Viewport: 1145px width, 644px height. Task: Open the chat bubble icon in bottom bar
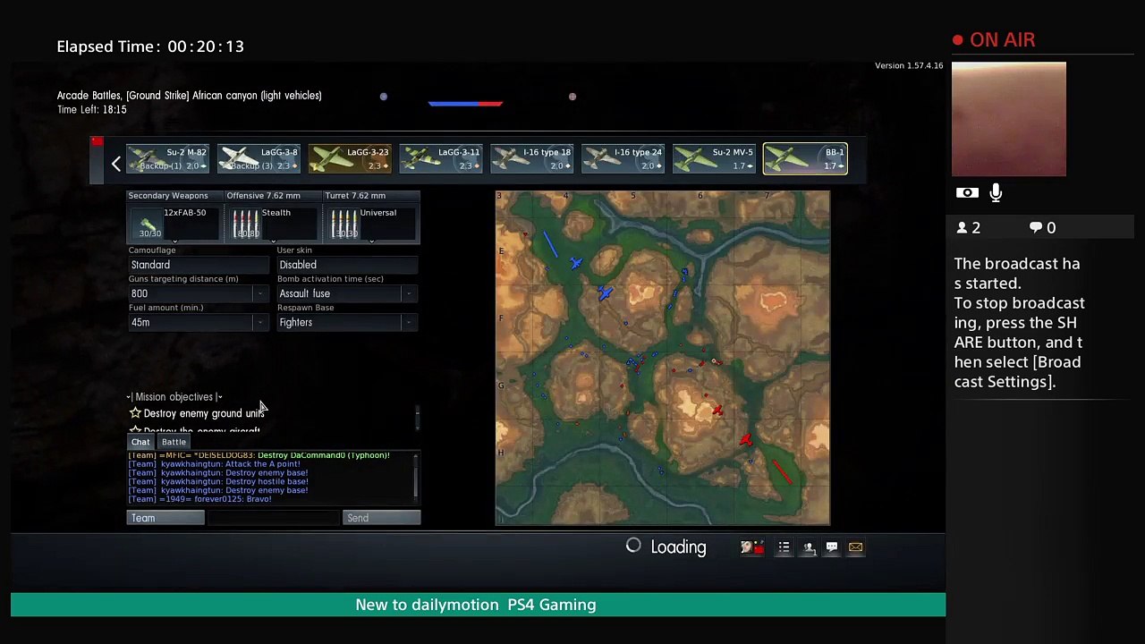point(832,547)
